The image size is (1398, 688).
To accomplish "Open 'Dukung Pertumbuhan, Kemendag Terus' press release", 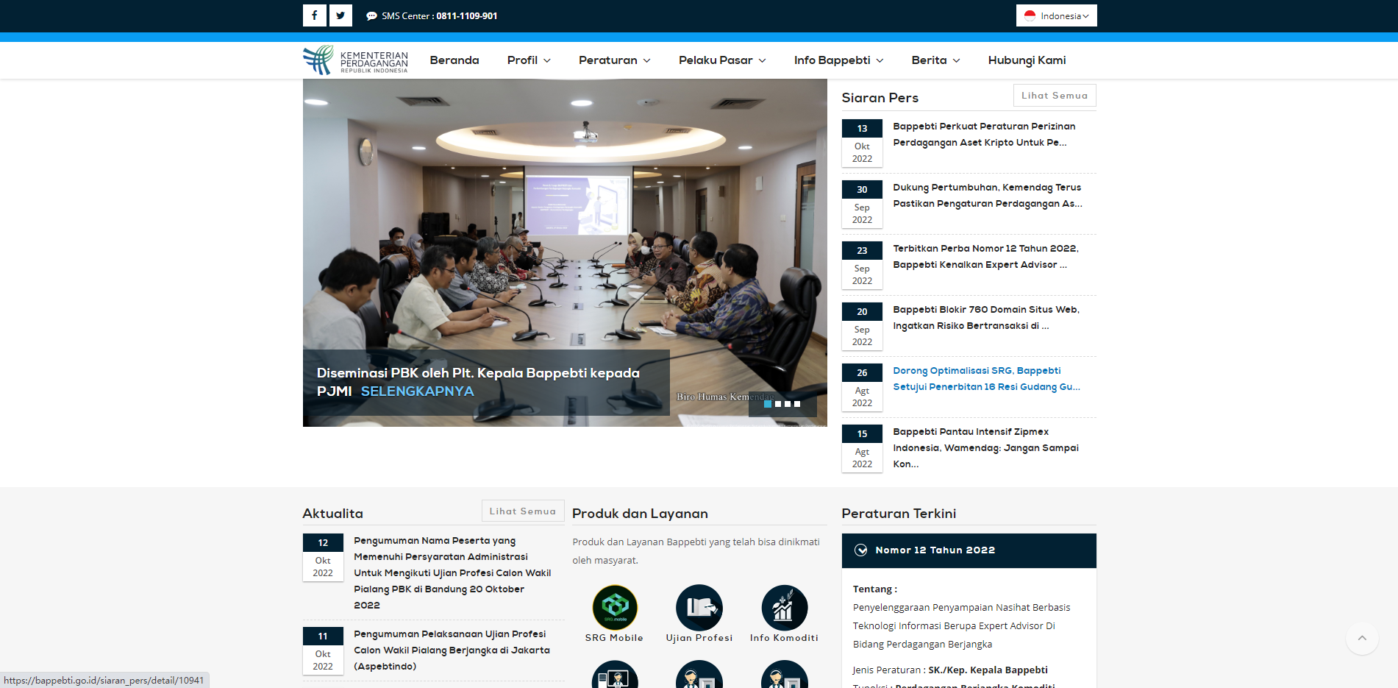I will point(988,196).
